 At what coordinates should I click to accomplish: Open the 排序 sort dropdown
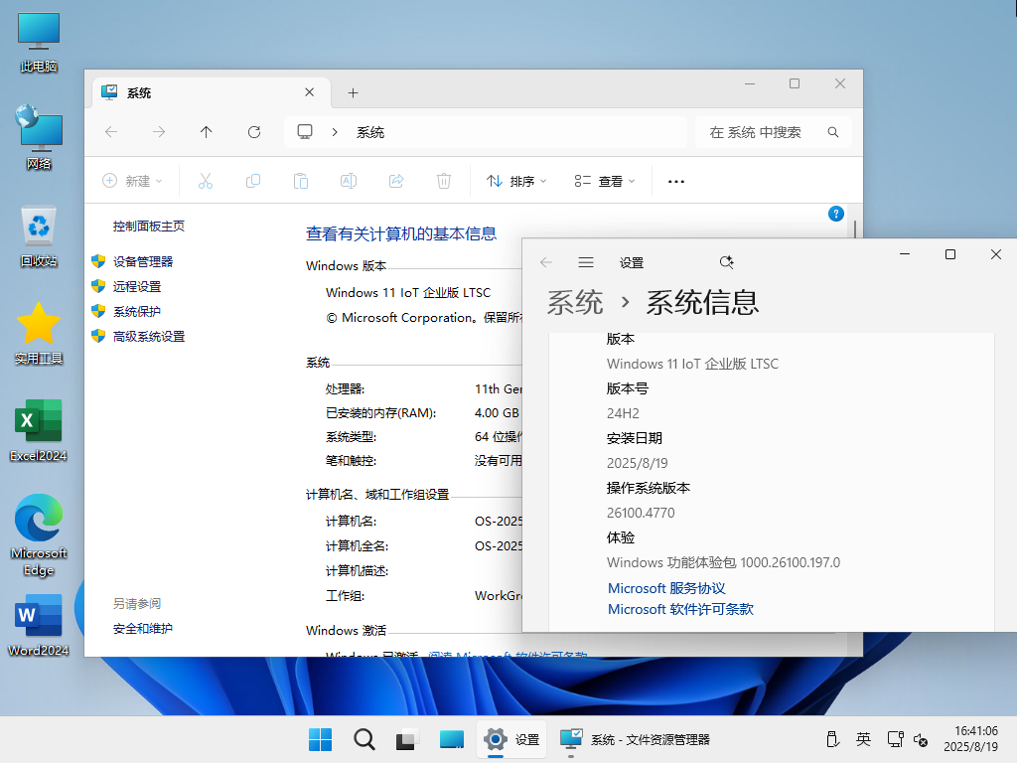coord(516,181)
